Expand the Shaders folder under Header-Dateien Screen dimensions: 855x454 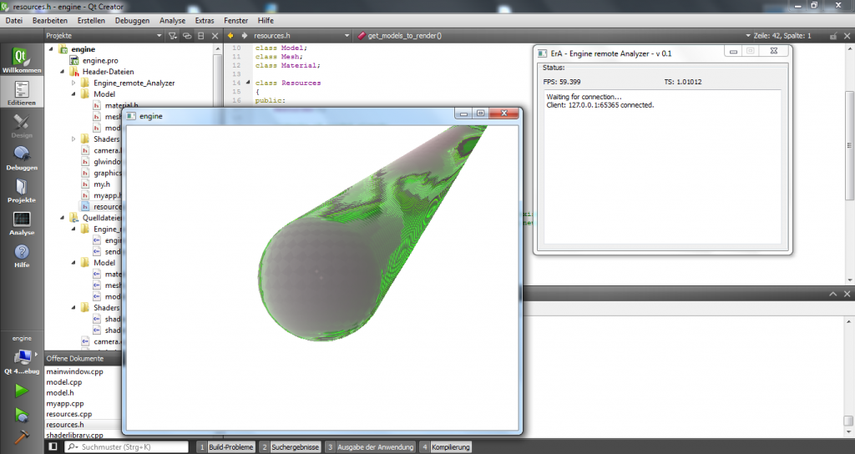coord(73,139)
